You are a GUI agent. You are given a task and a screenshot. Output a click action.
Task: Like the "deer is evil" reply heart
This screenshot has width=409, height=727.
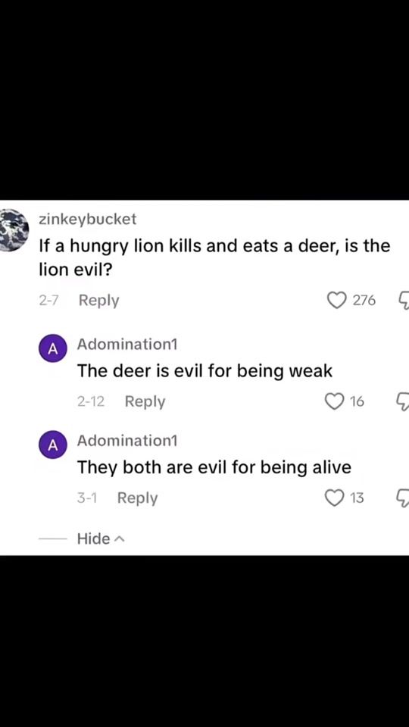click(x=333, y=401)
